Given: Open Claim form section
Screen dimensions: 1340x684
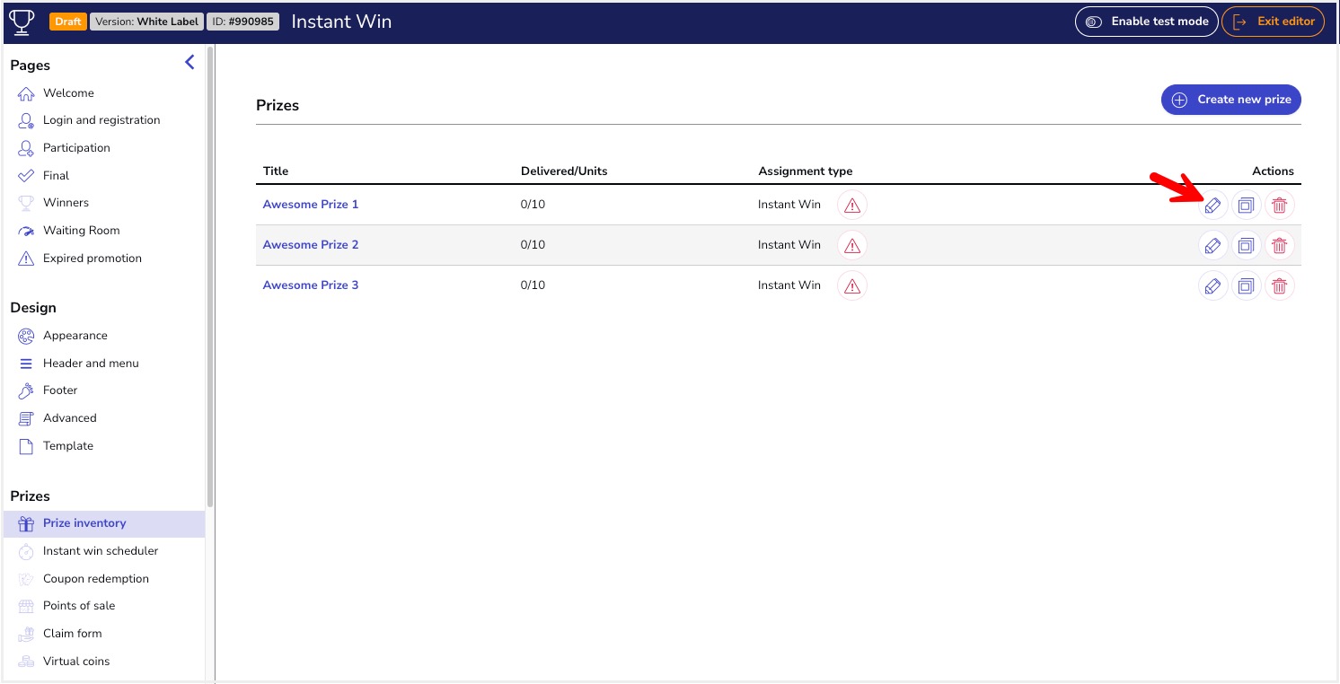Looking at the screenshot, I should click(x=72, y=634).
